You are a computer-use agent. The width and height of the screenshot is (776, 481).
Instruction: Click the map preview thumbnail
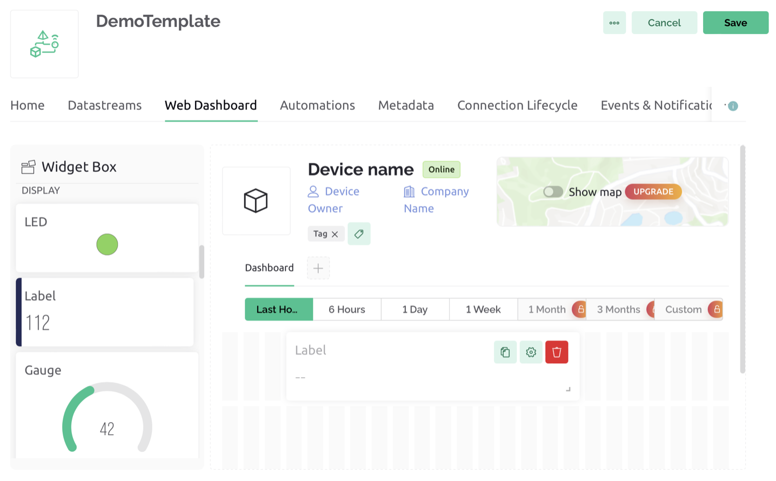tap(612, 192)
